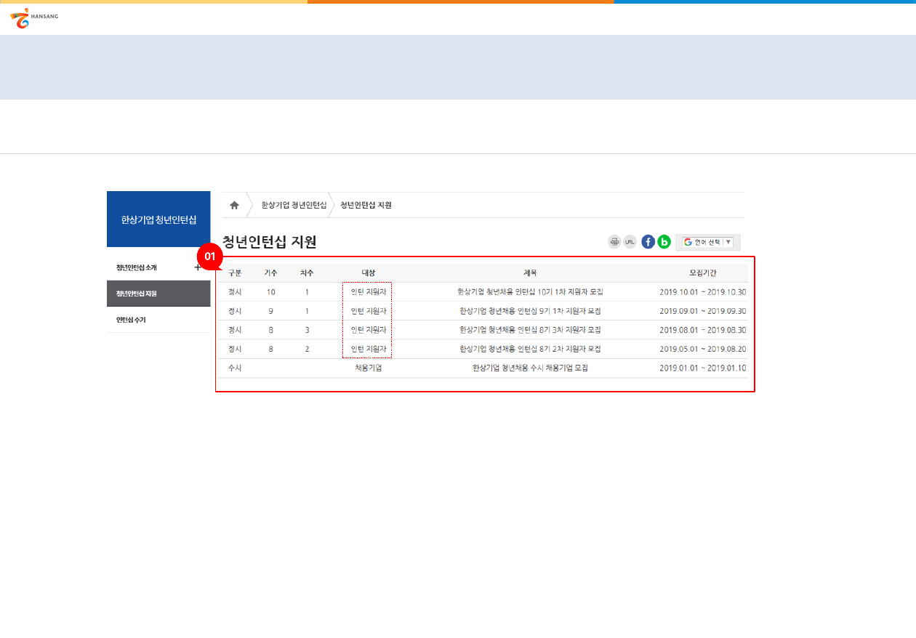
Task: Click 인턴 지원자 in the 9기 row
Action: click(x=369, y=311)
